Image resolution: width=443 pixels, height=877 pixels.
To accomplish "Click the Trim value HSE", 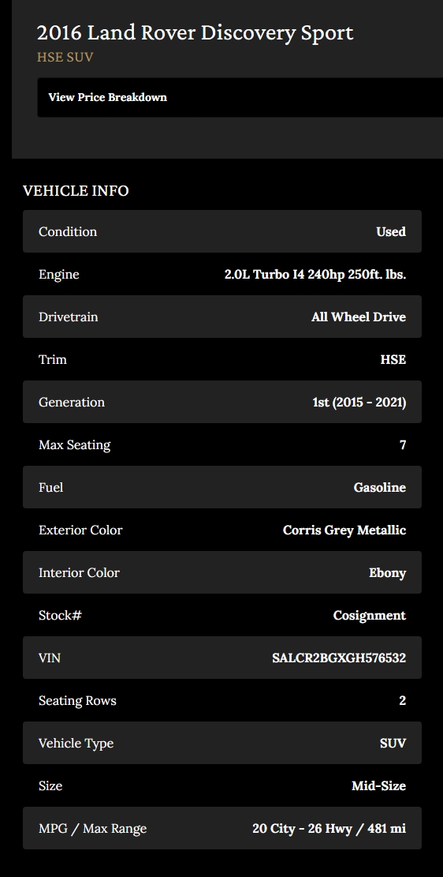I will tap(393, 359).
